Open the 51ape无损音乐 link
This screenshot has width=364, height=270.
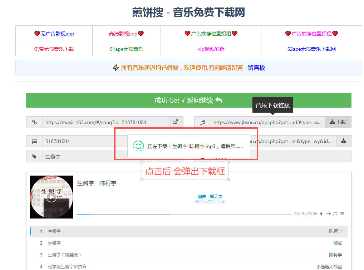point(126,49)
